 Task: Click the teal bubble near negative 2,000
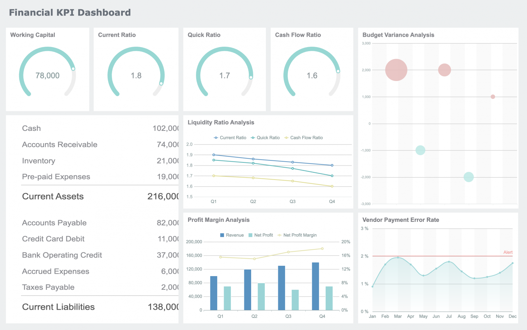[x=468, y=177]
